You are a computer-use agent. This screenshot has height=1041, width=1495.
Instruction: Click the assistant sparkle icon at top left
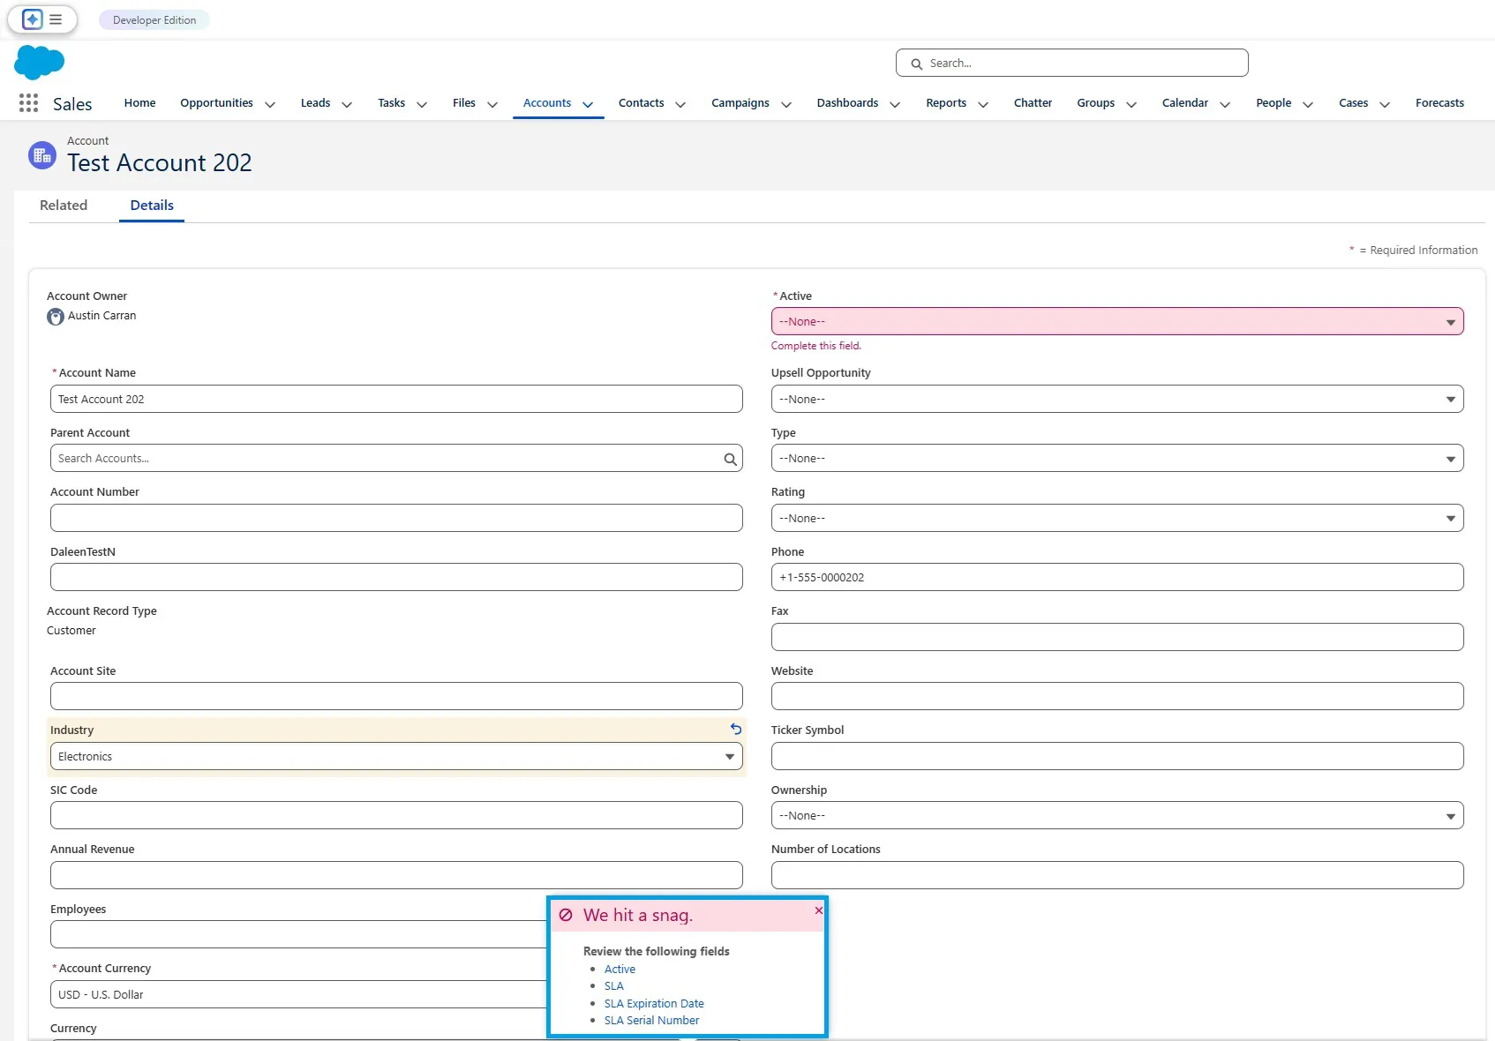tap(32, 19)
